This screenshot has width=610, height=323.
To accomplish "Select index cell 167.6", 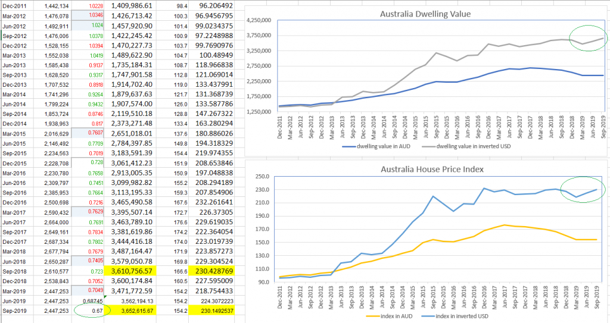I will point(181,202).
